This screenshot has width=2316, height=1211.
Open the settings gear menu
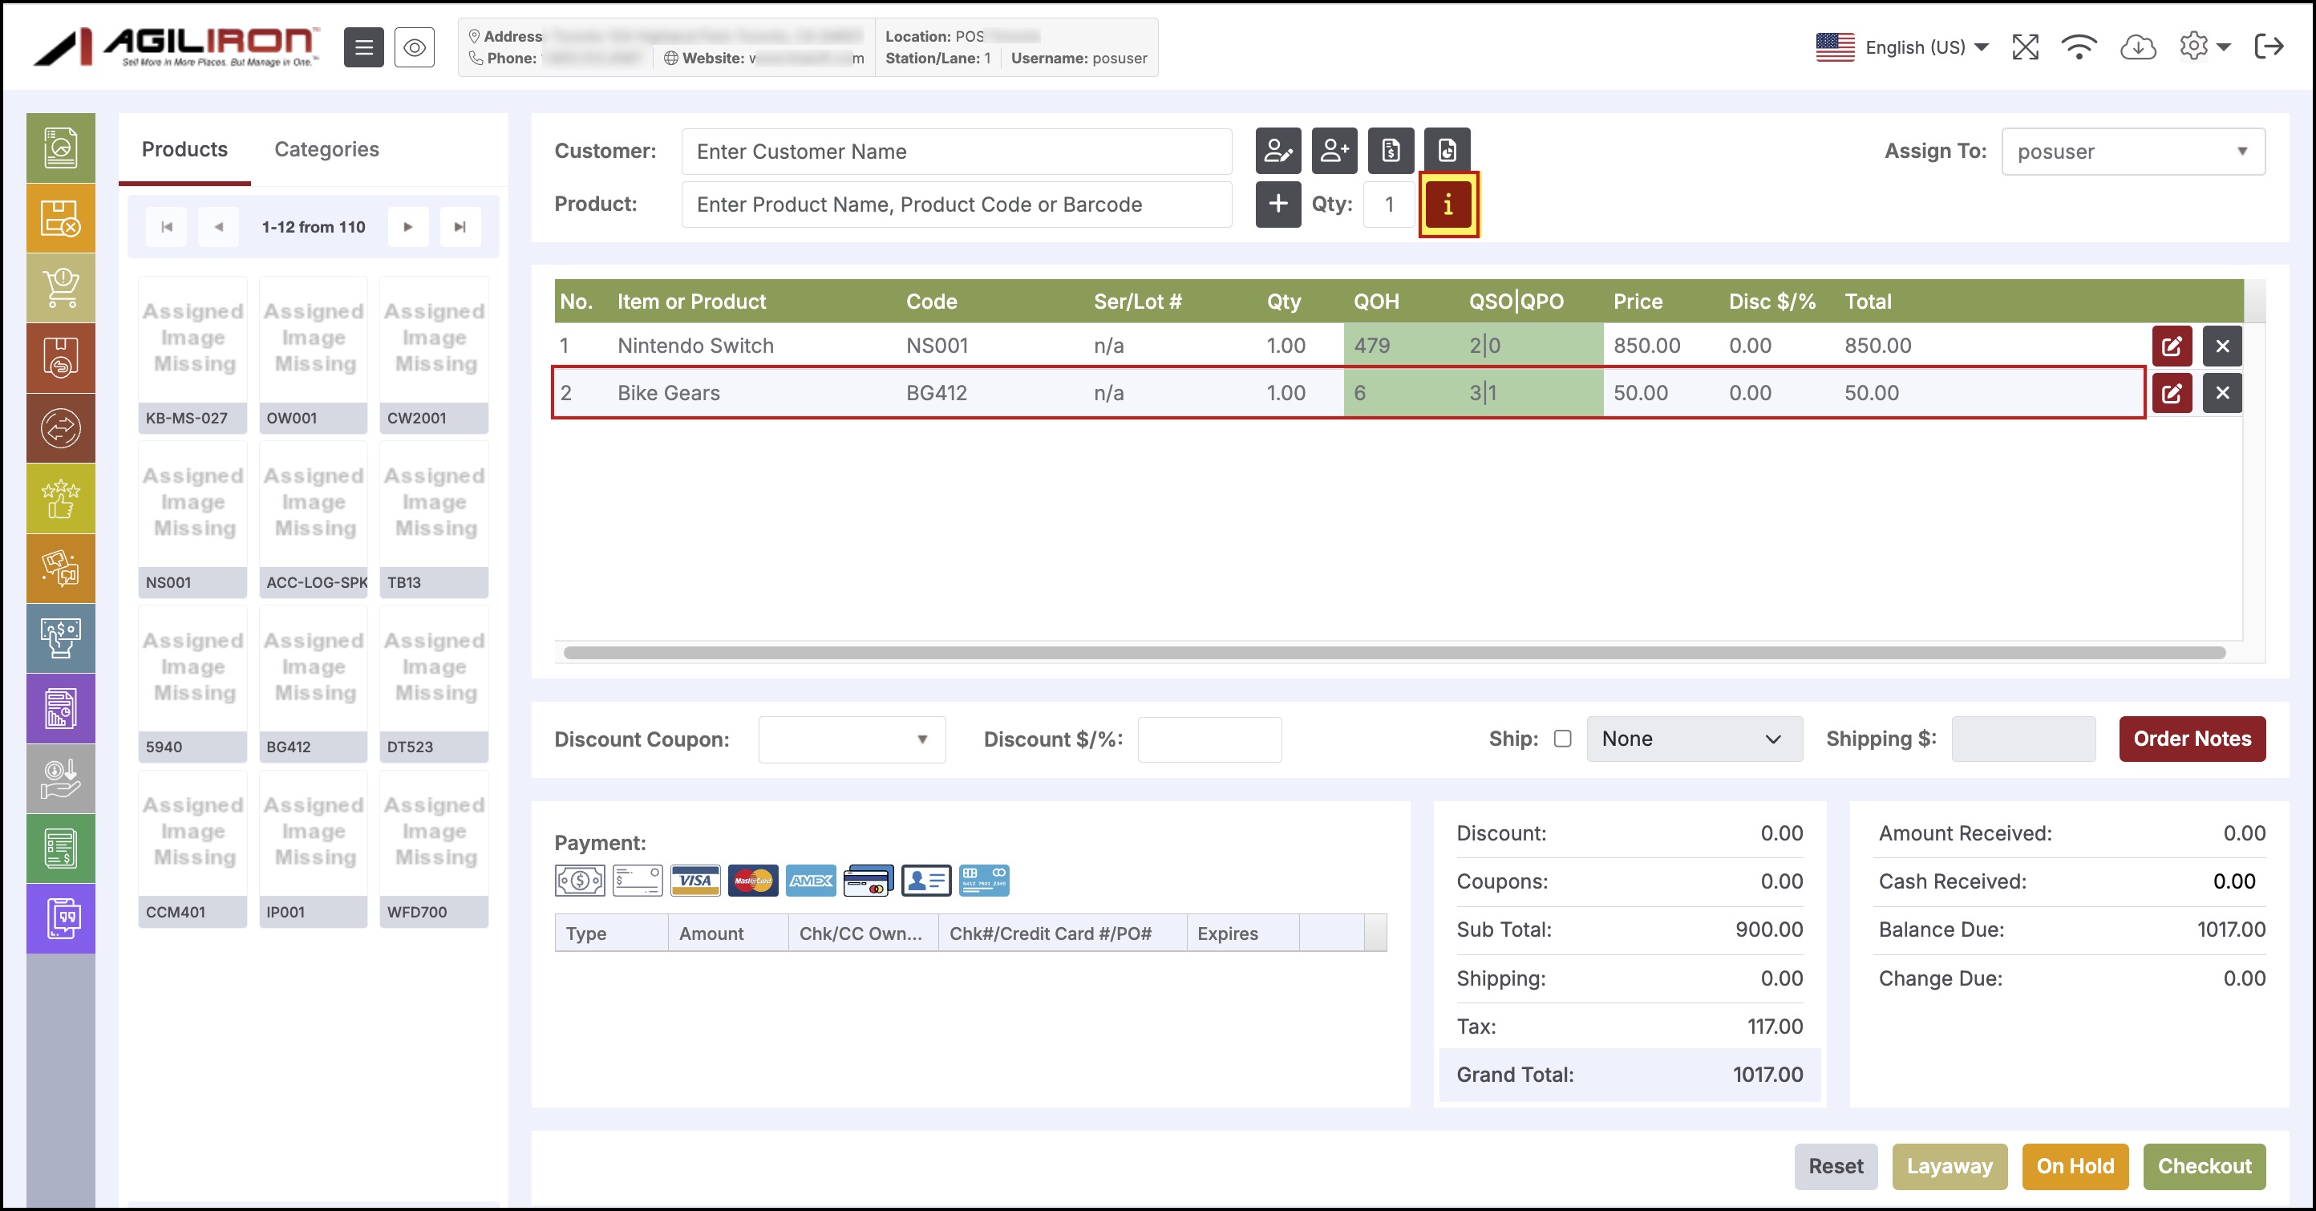(x=2204, y=47)
